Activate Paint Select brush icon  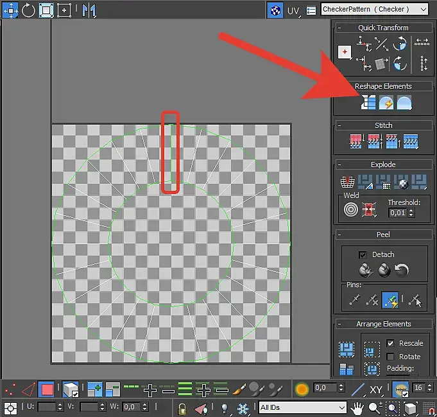coord(239,389)
